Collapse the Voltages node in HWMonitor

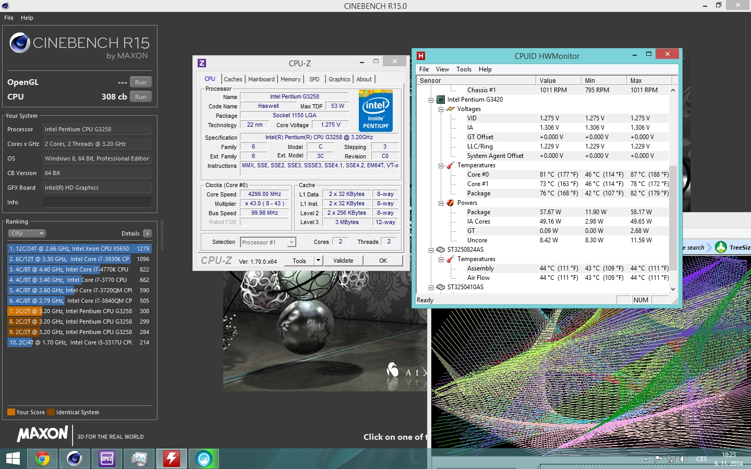tap(441, 109)
